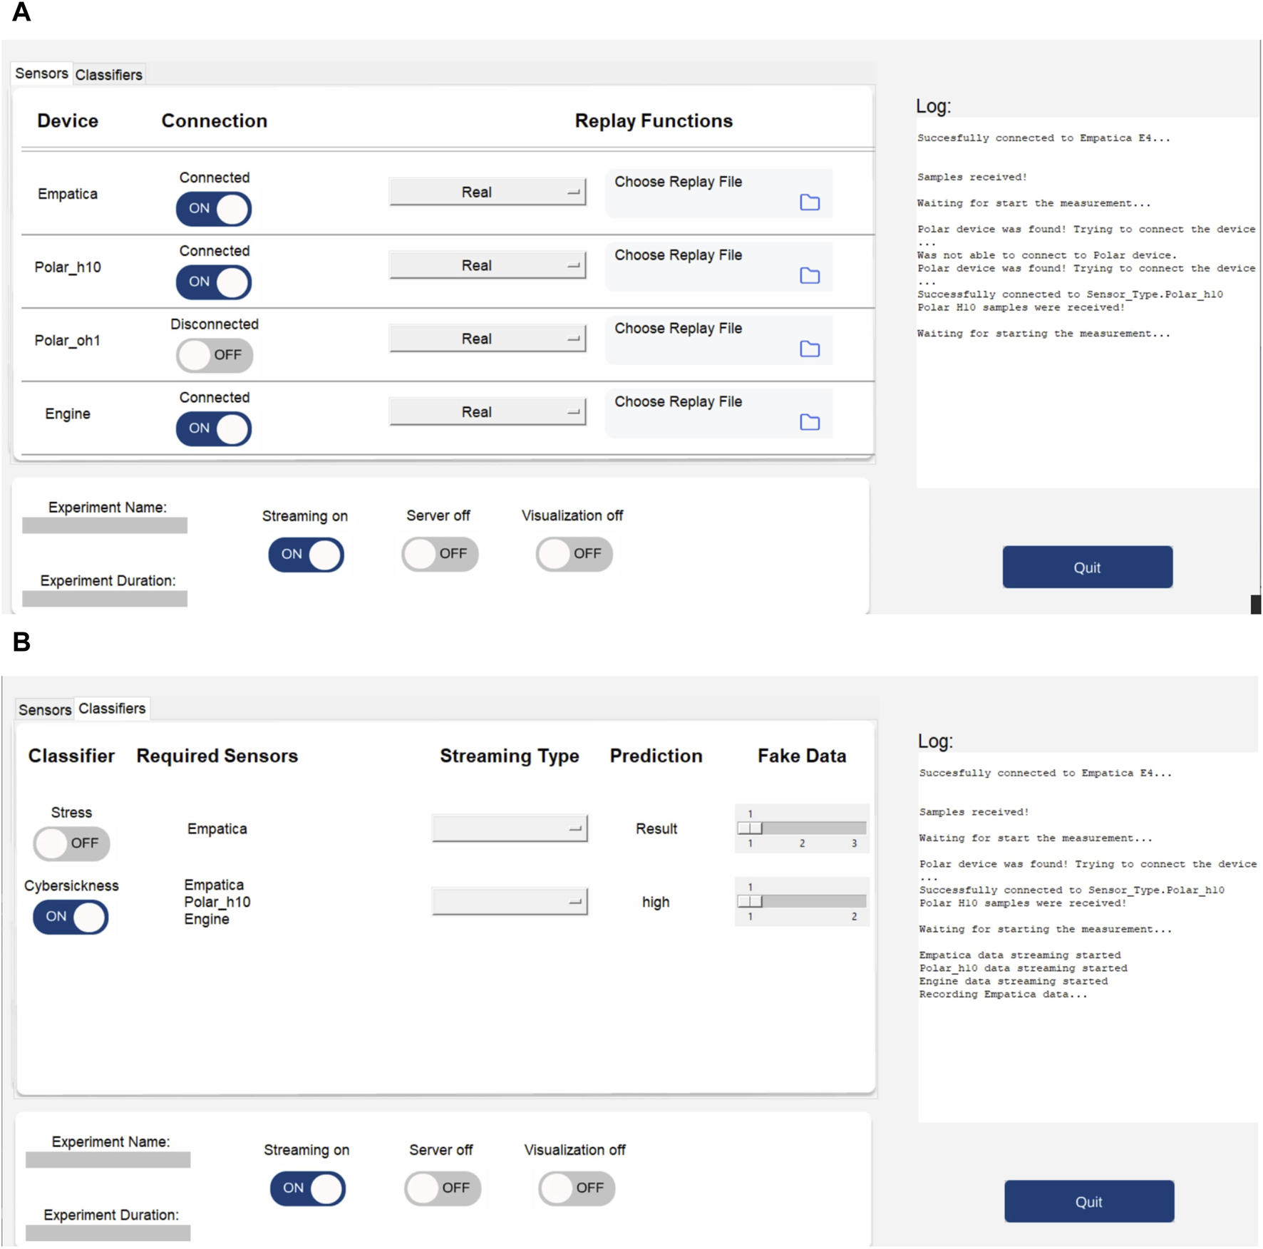Open the Polar_oh1 Real mode dropdown
This screenshot has height=1249, width=1263.
(x=488, y=339)
